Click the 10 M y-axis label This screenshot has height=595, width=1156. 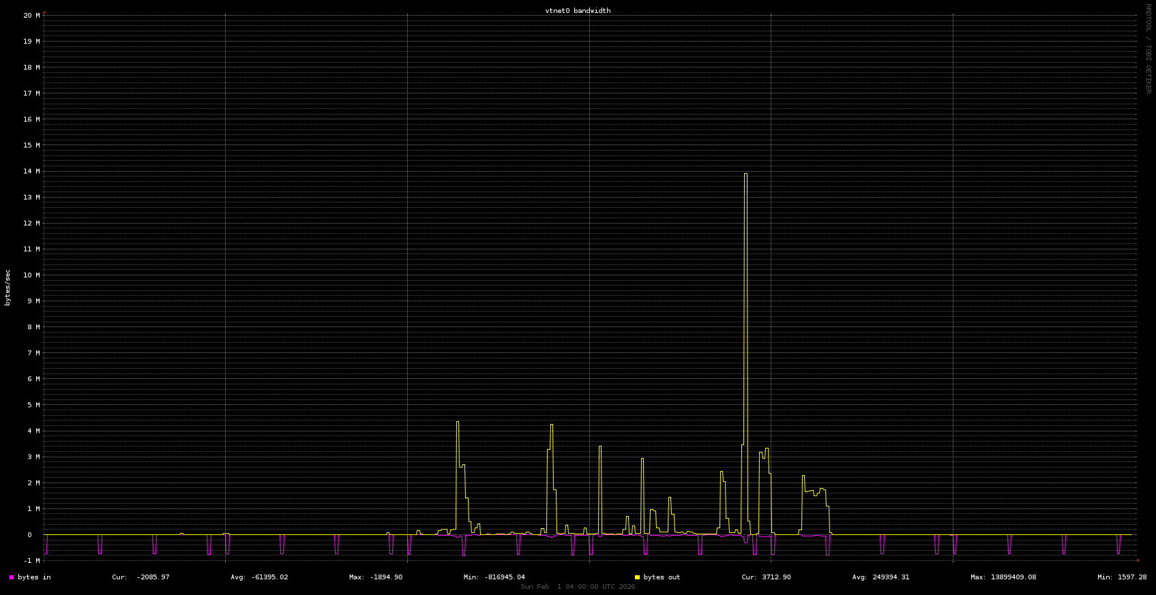click(x=31, y=275)
